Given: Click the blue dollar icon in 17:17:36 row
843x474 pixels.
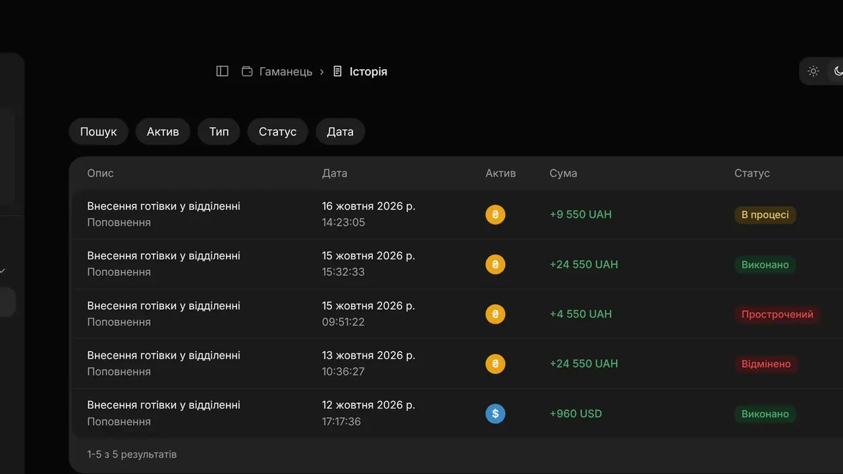Looking at the screenshot, I should point(495,413).
